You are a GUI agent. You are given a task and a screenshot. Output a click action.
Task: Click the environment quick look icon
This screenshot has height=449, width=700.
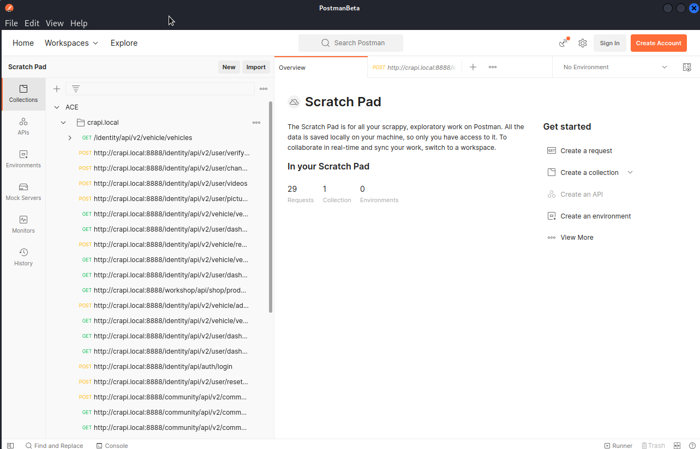tap(687, 67)
